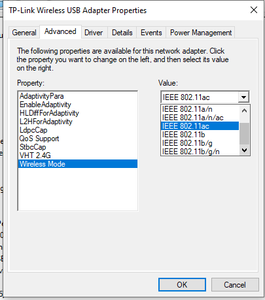Pick the L2HForAdaptivity property
Screen dimensions: 265x300
click(x=78, y=122)
